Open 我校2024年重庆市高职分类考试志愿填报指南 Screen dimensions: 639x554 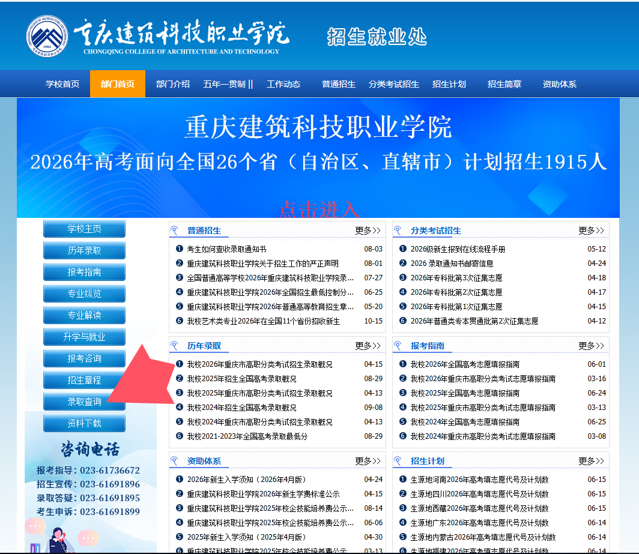click(x=483, y=436)
